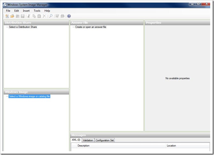
Task: Click the Validate Answer File icon
Action: click(57, 16)
